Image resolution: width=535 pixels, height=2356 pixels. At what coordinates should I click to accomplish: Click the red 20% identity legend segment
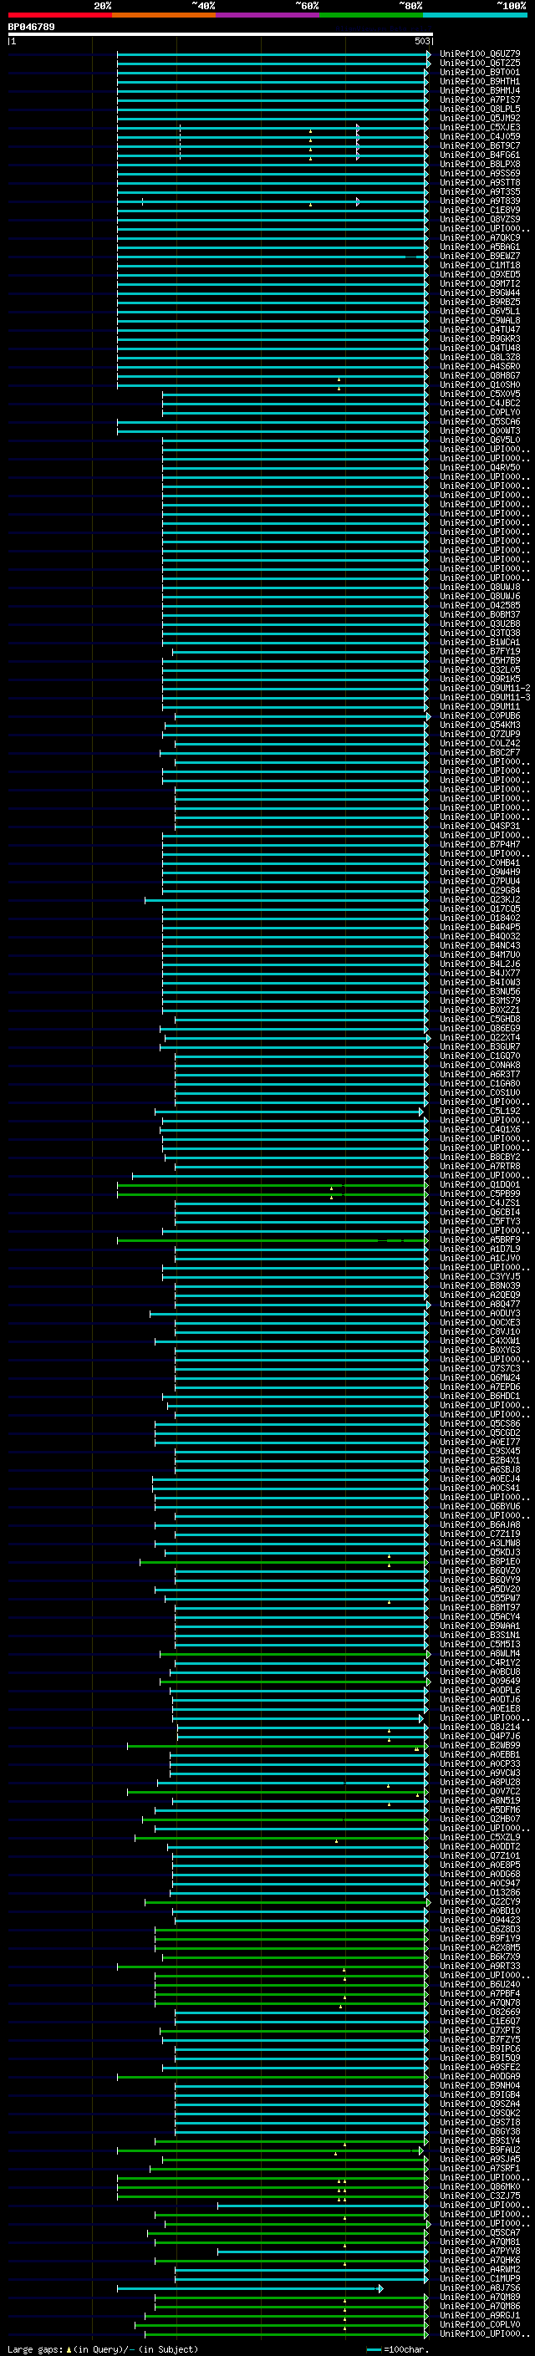point(59,15)
